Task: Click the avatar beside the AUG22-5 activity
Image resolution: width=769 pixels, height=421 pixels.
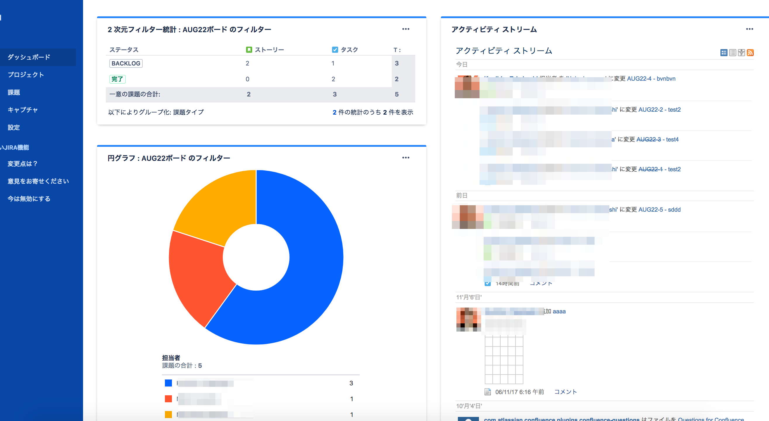Action: (468, 217)
